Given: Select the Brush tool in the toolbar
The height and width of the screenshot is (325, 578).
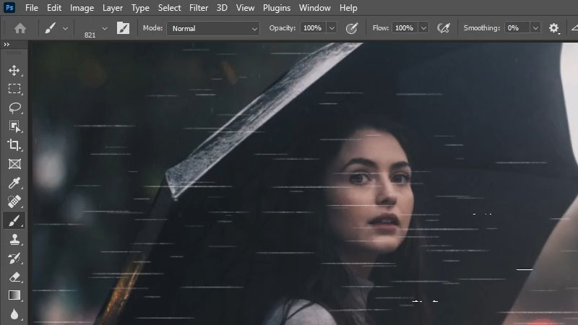Looking at the screenshot, I should click(14, 220).
